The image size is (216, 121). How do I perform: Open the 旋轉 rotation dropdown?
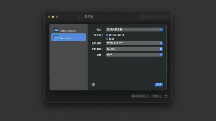click(x=134, y=55)
